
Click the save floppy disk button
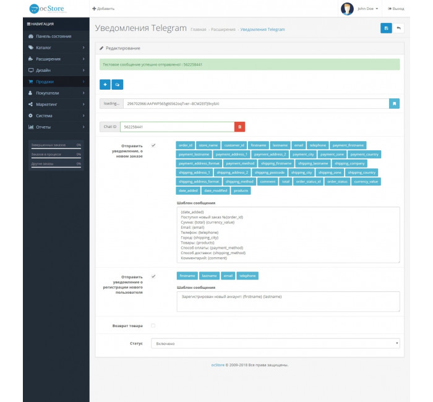[x=386, y=28]
